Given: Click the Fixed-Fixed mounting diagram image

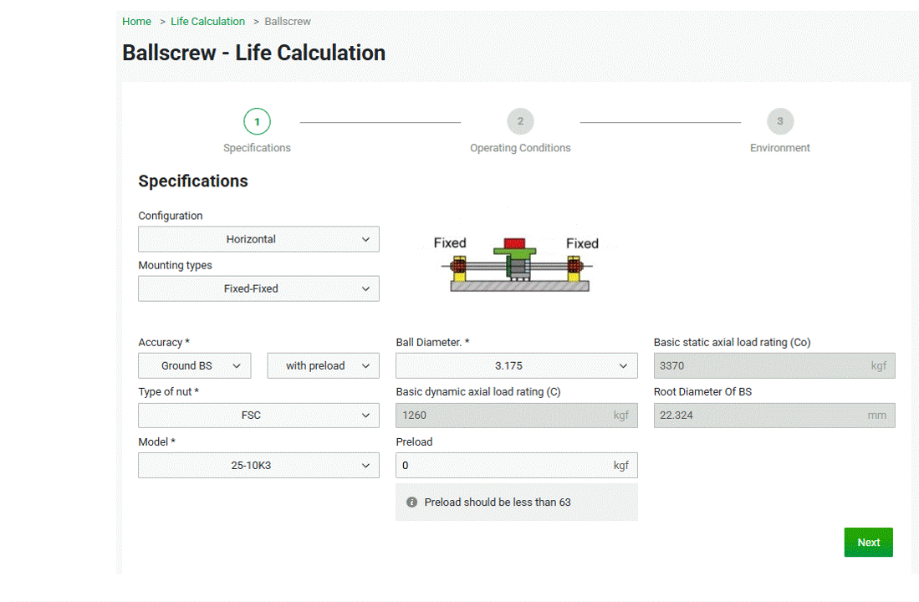Looking at the screenshot, I should click(x=516, y=263).
